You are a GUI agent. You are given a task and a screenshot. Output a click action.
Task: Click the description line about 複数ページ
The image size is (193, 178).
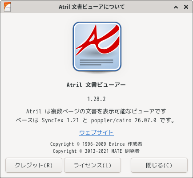point(96,111)
